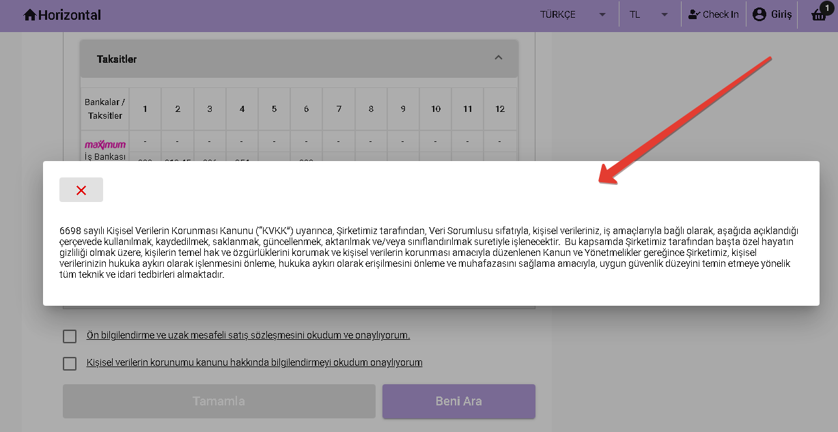The width and height of the screenshot is (838, 432).
Task: Open the shopping cart basket icon
Action: tap(818, 15)
